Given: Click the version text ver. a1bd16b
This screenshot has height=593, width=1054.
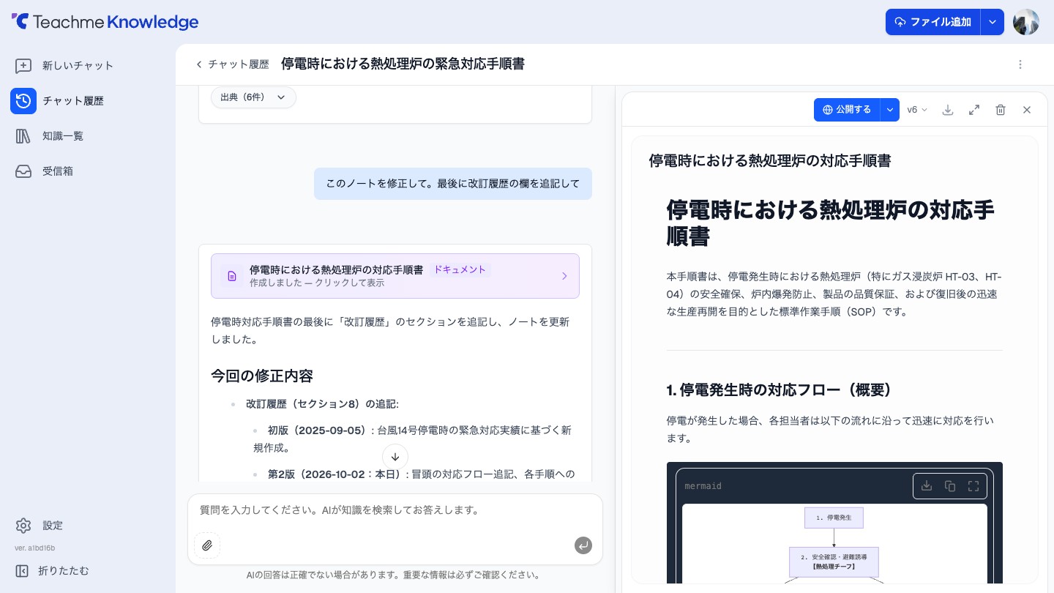Looking at the screenshot, I should [35, 548].
